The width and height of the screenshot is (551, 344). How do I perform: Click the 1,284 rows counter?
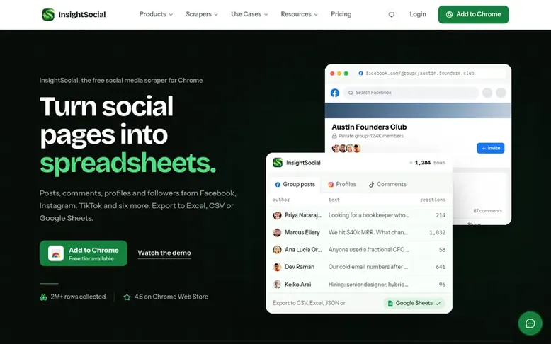point(428,163)
